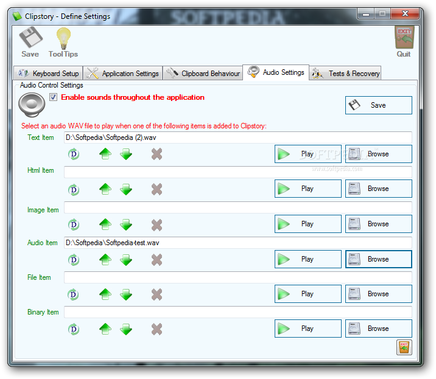The width and height of the screenshot is (436, 379).
Task: Reset Audio Item sound to default
Action: click(74, 260)
